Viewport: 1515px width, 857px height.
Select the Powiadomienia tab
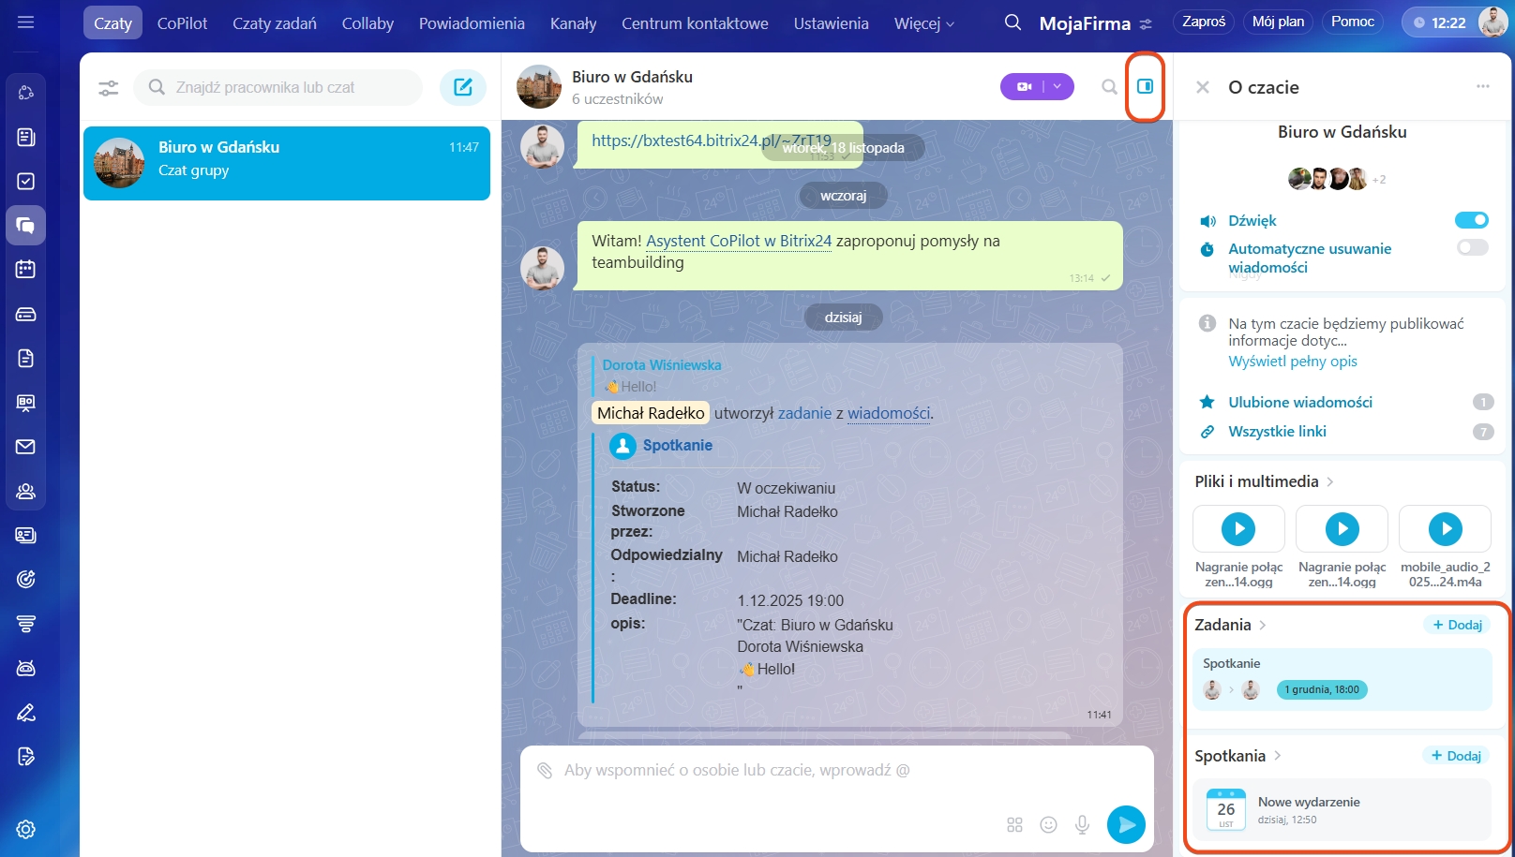point(472,23)
